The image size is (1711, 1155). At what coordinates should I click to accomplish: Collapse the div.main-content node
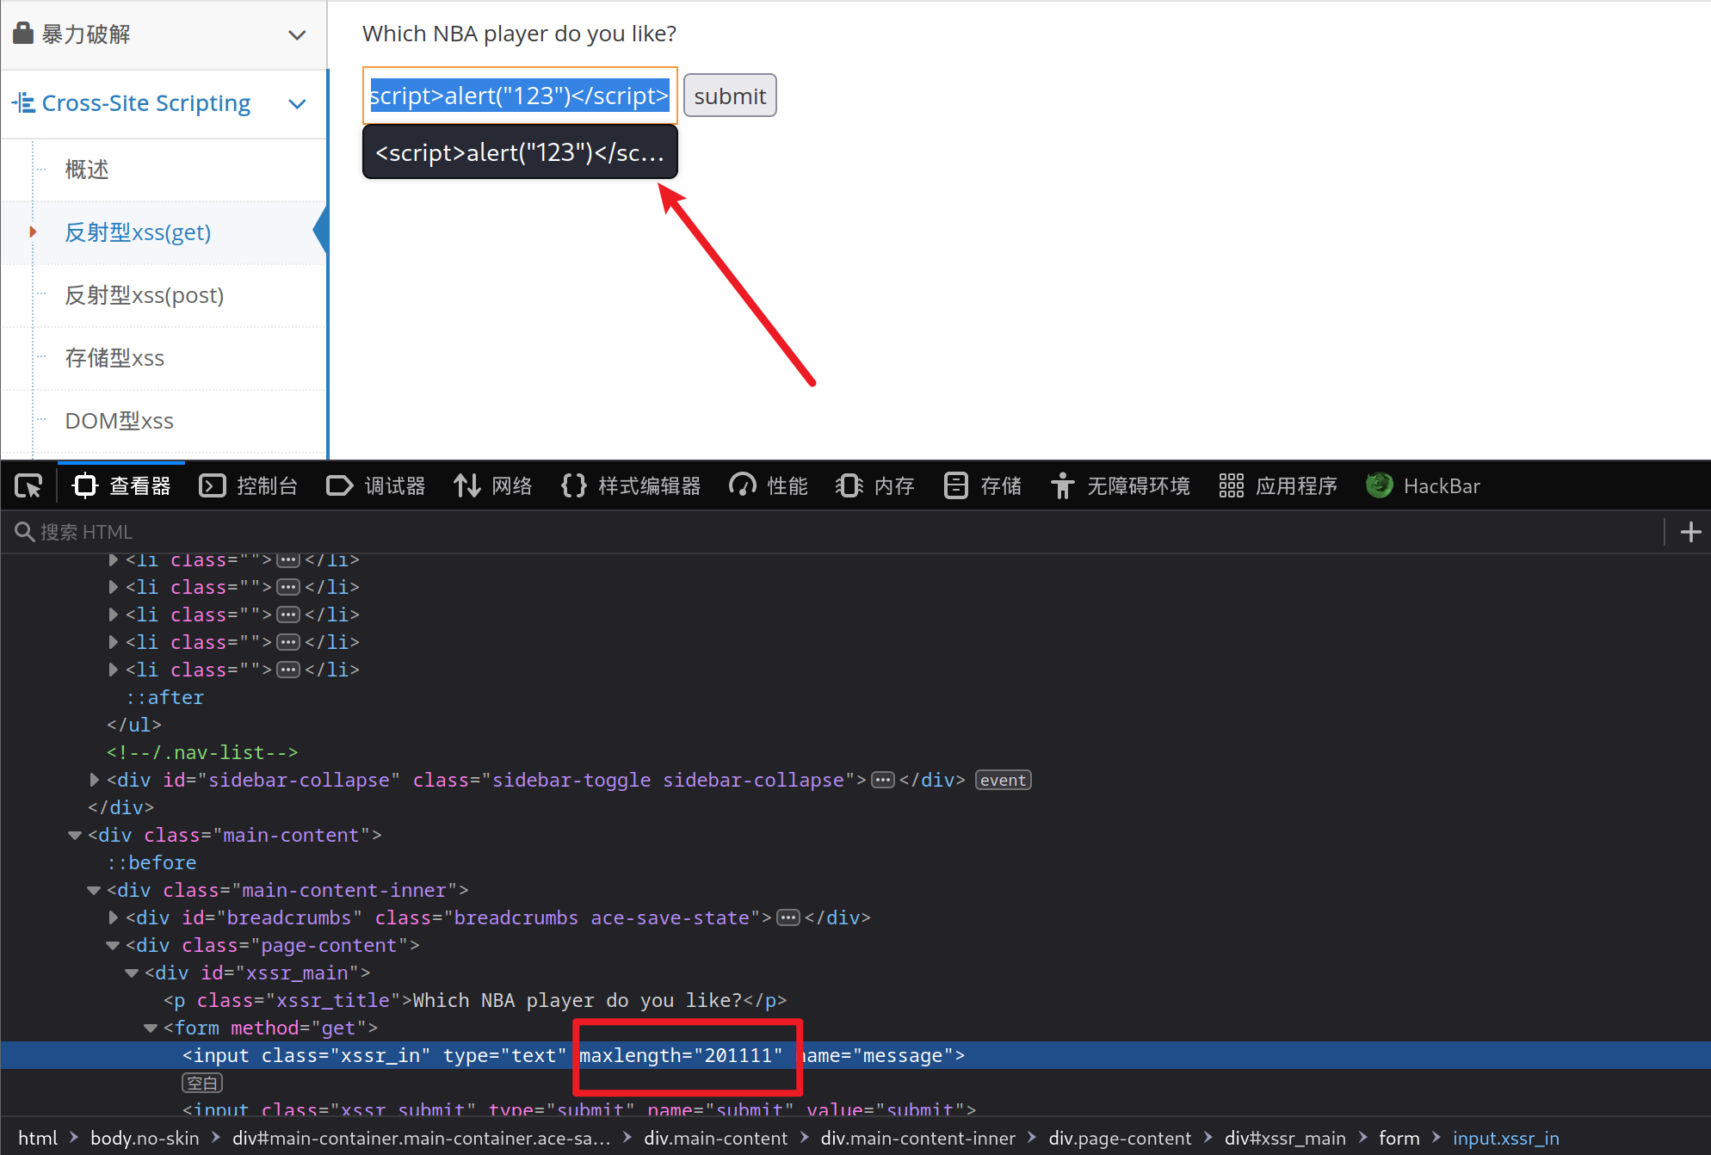coord(75,835)
